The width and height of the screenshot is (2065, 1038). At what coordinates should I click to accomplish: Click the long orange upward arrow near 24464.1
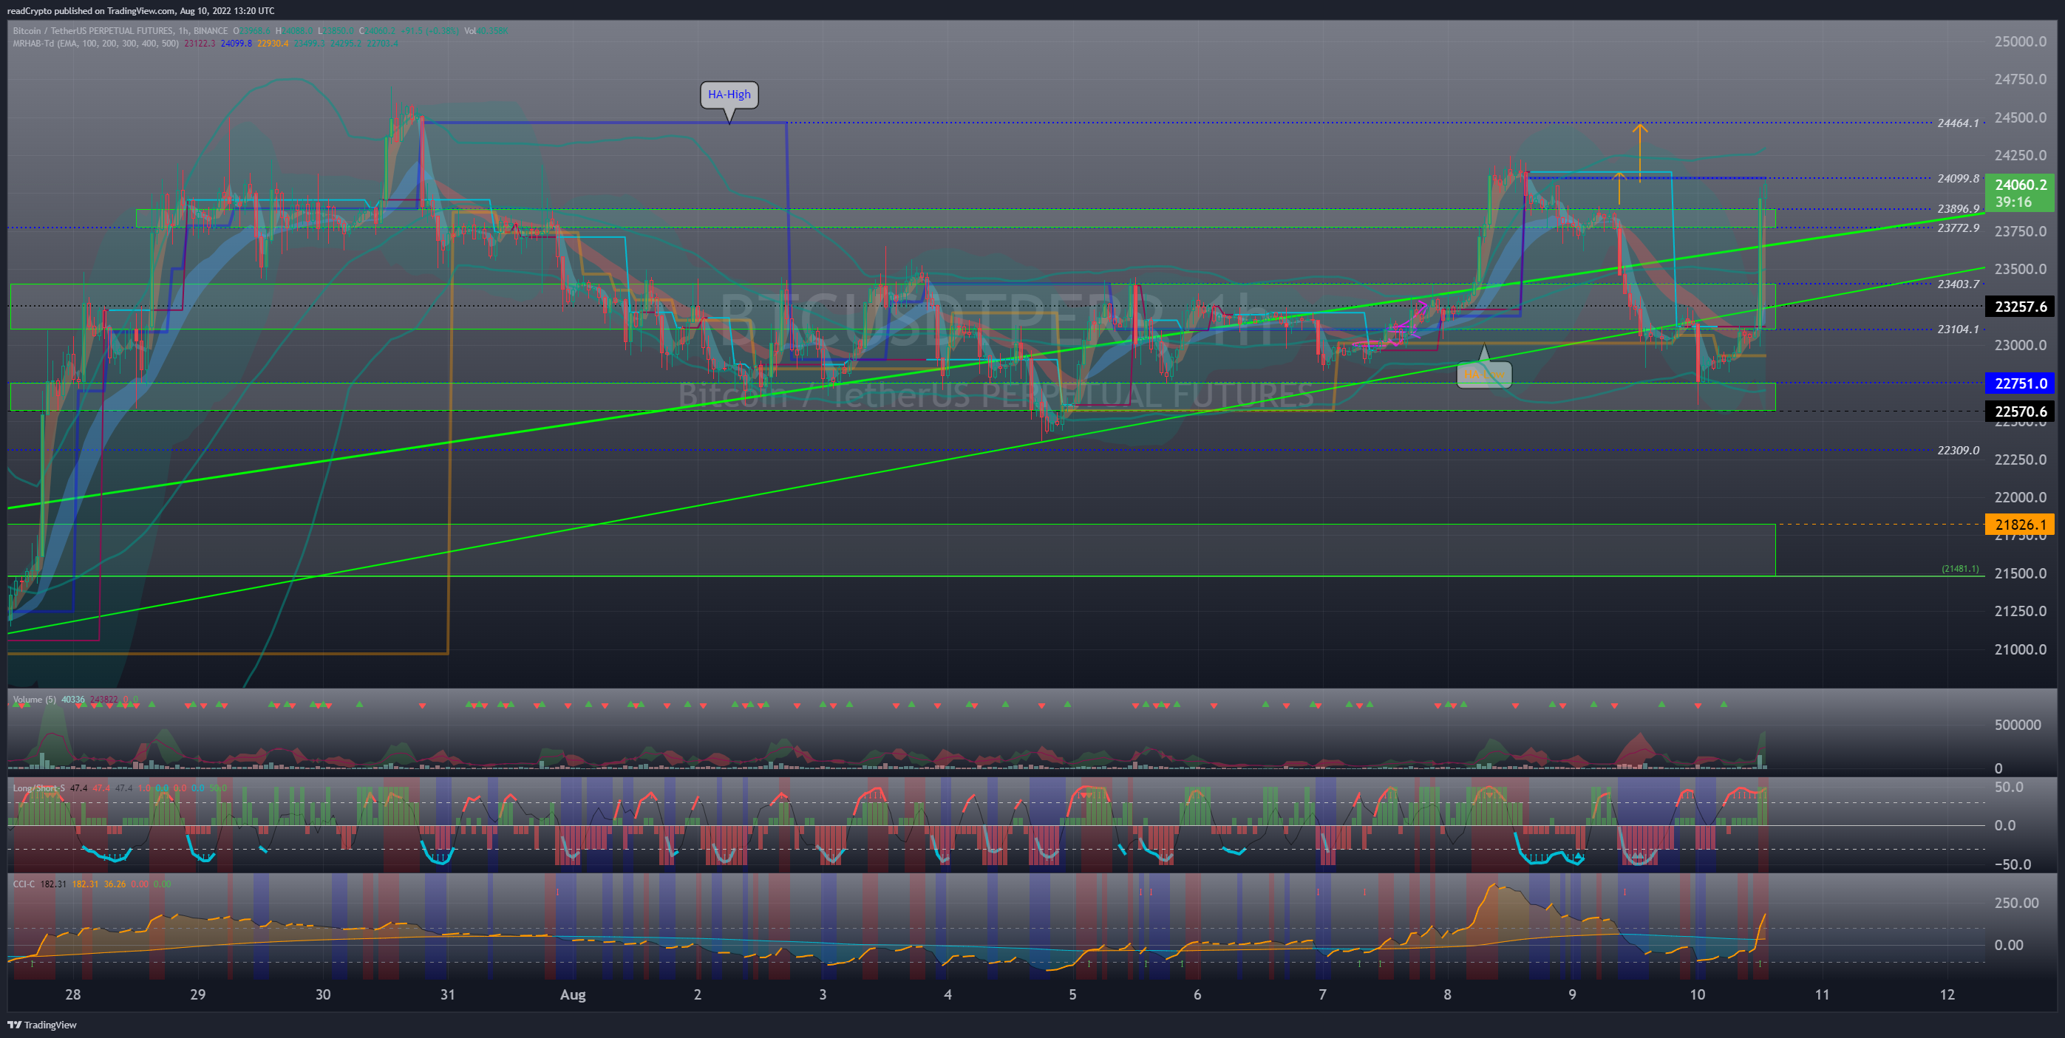coord(1639,151)
